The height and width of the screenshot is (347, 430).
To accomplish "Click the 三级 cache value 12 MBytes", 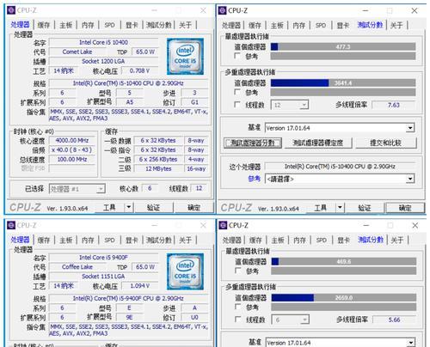I will pyautogui.click(x=158, y=168).
